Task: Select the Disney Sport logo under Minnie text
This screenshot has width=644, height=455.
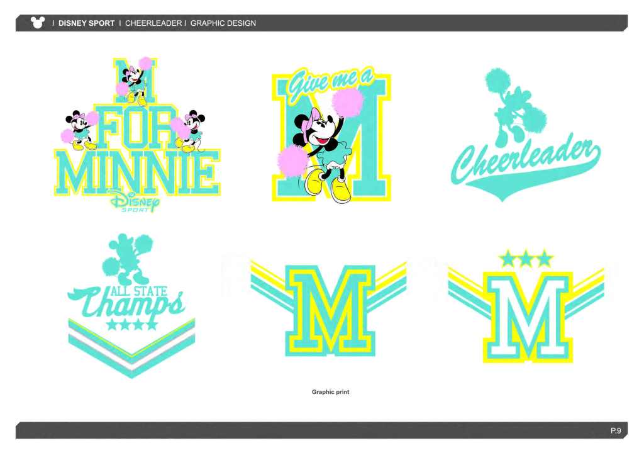Action: [133, 201]
